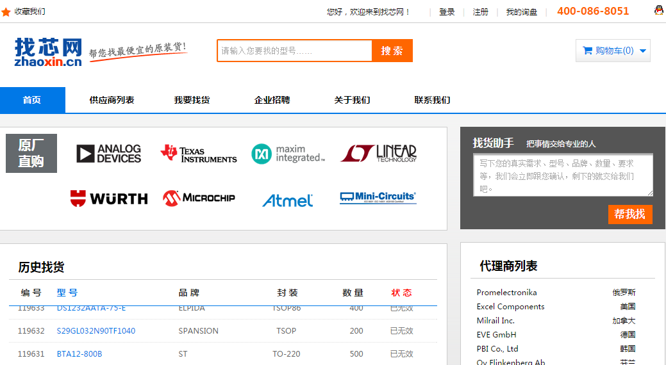
Task: Select the Maxim Integrated logo
Action: (288, 154)
